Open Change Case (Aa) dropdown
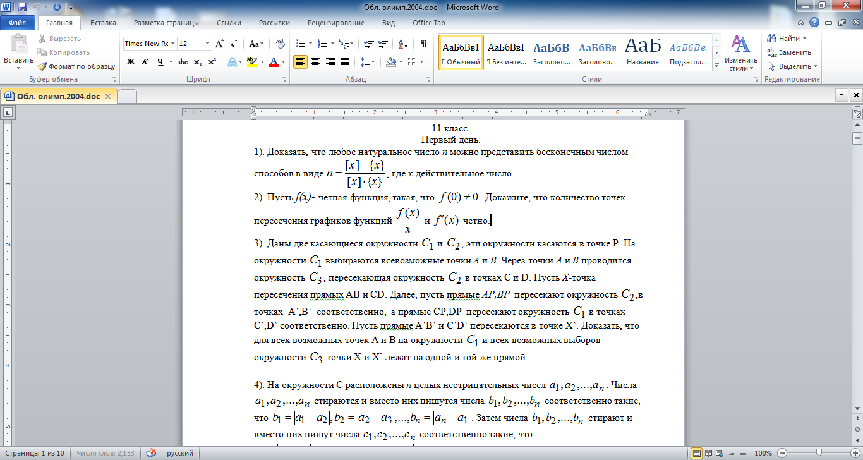This screenshot has height=460, width=863. click(256, 44)
